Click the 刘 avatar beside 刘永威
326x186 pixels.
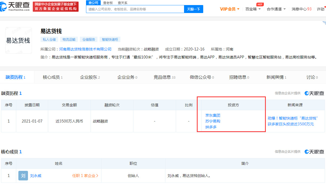23,176
